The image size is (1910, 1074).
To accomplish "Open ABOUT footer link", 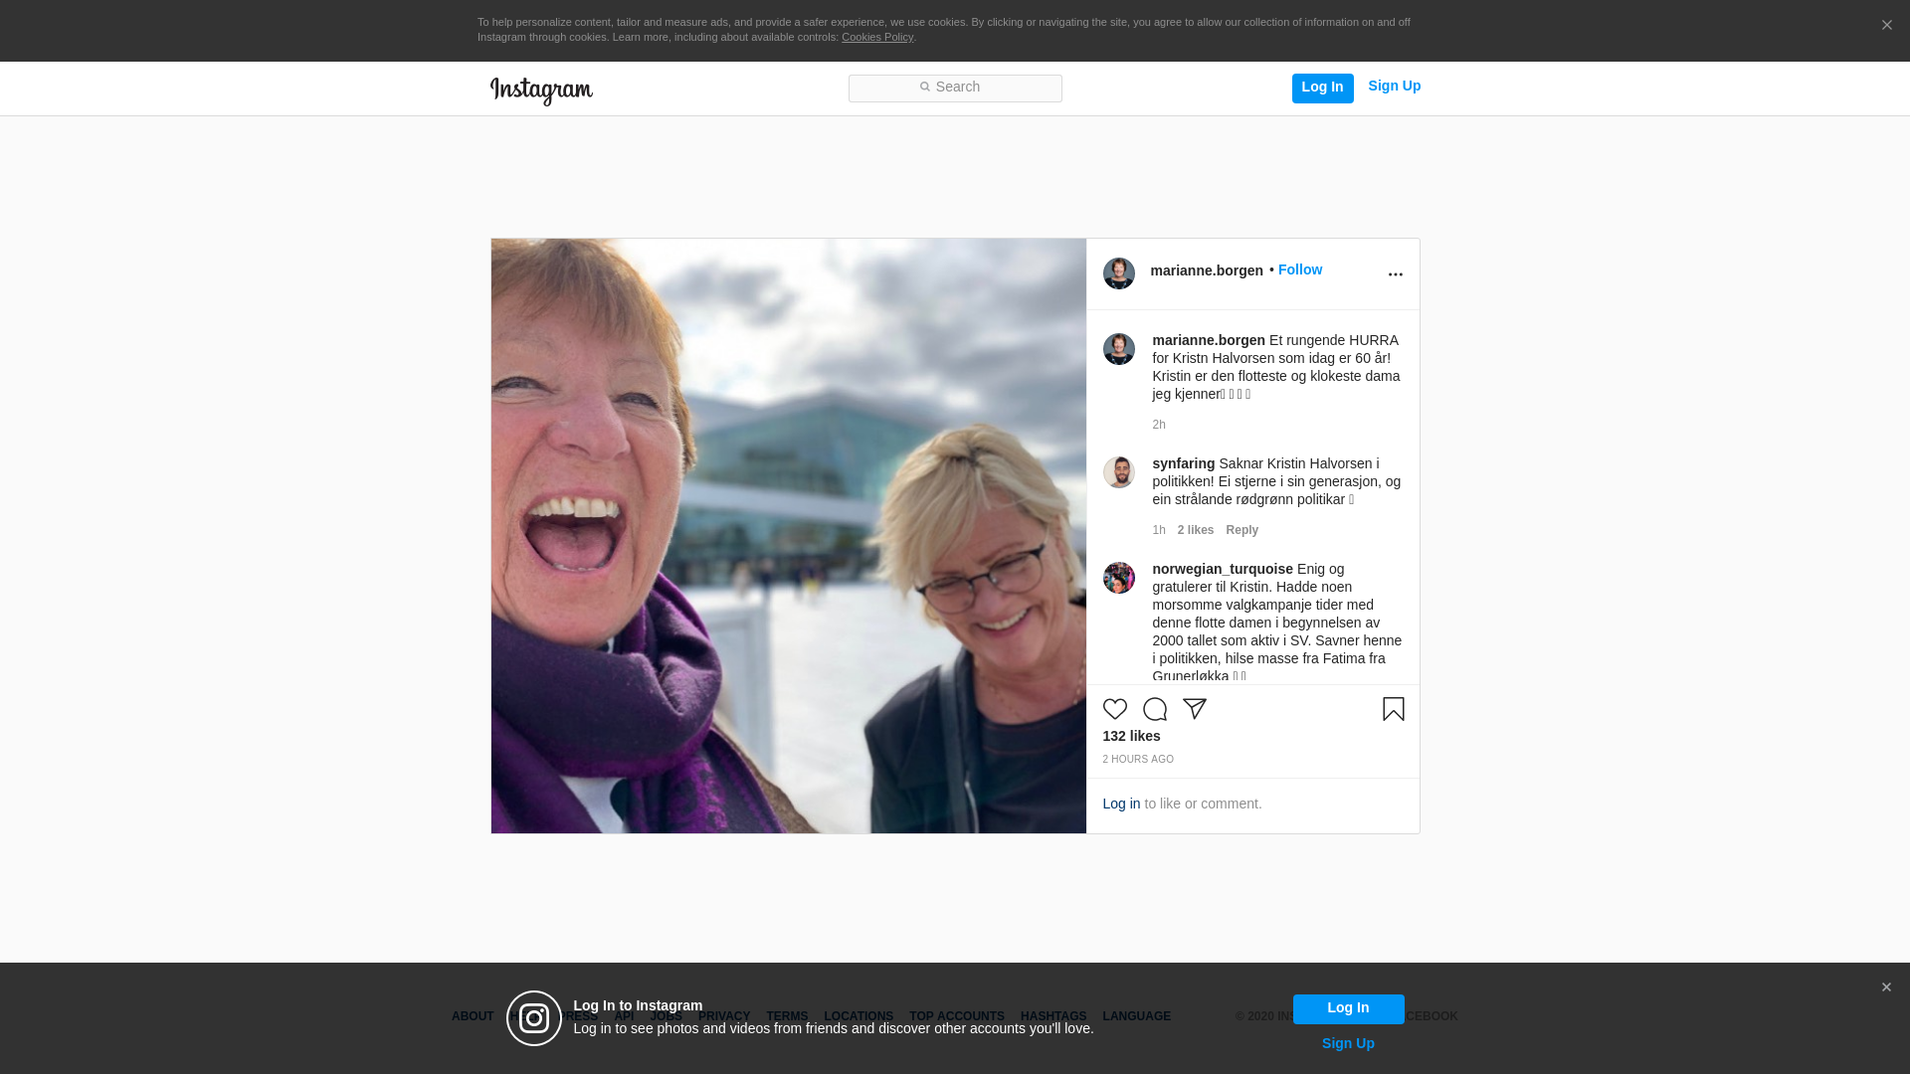I will point(473,1016).
